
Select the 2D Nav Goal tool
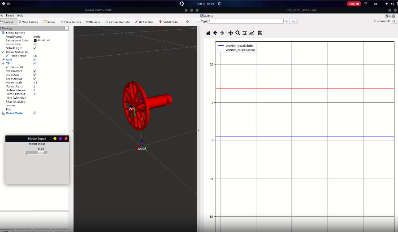[x=144, y=22]
